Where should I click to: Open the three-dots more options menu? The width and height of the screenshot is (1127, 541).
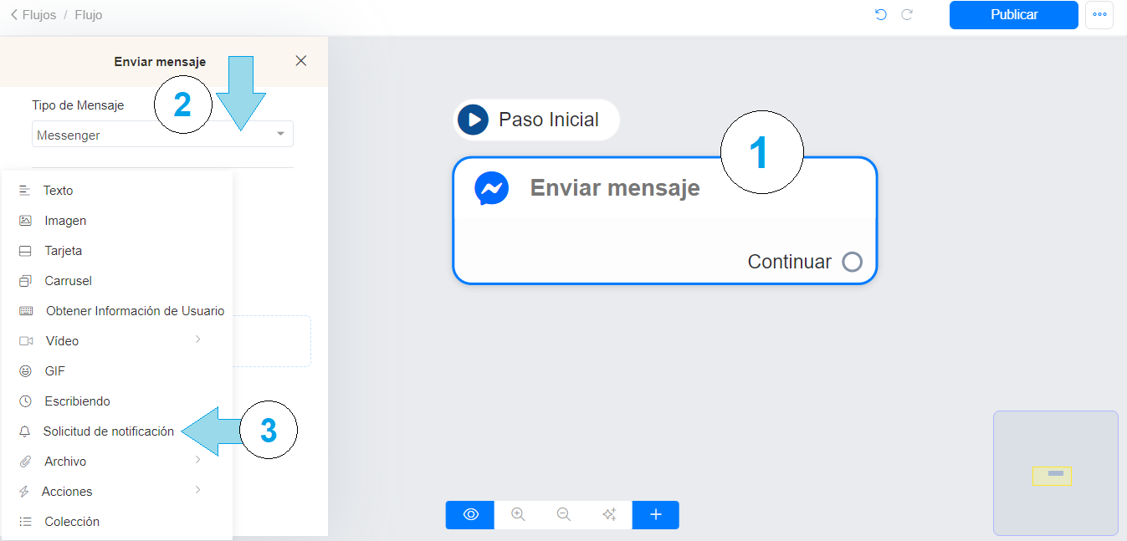(x=1099, y=15)
